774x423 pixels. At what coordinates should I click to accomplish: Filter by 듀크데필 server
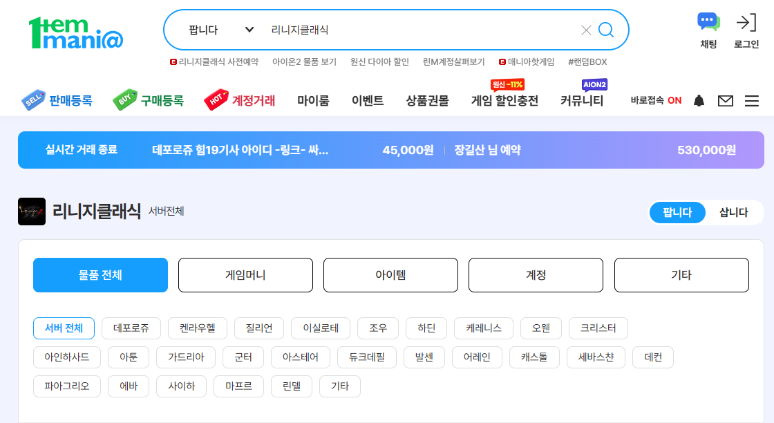367,357
